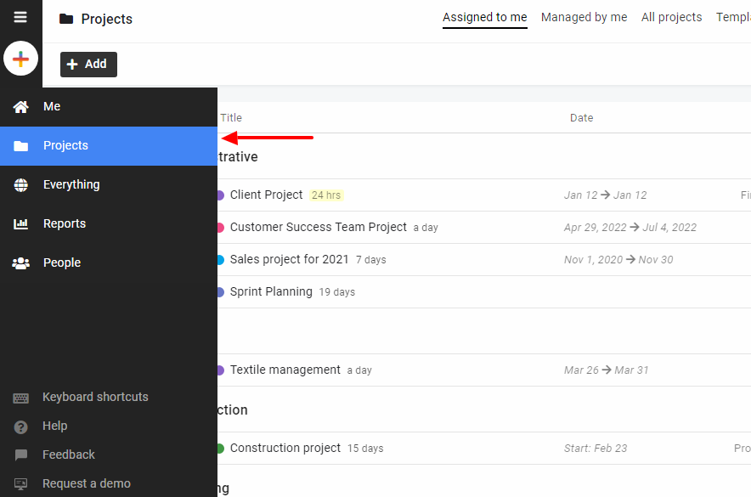Image resolution: width=751 pixels, height=497 pixels.
Task: Click the blue dot of Sales project for 2021
Action: [220, 260]
